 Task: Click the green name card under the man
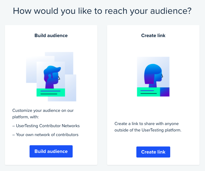pos(51,93)
